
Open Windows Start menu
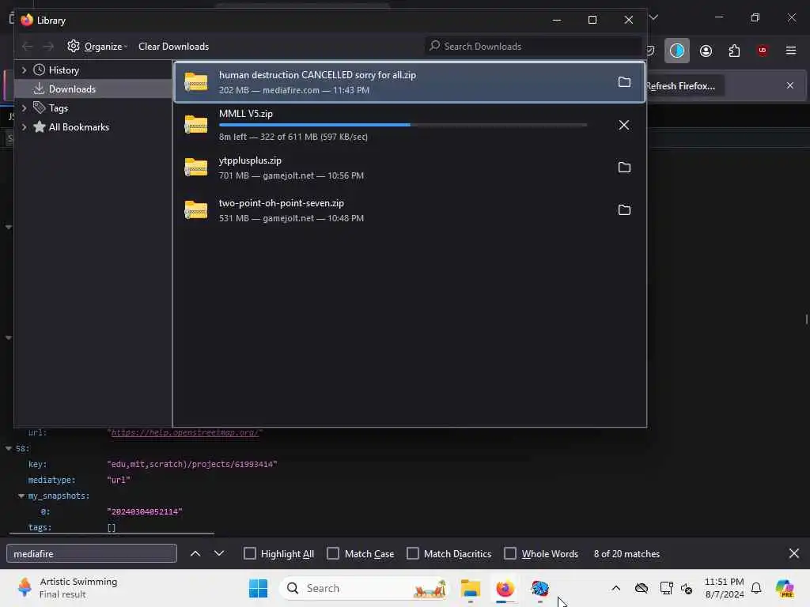click(x=259, y=588)
